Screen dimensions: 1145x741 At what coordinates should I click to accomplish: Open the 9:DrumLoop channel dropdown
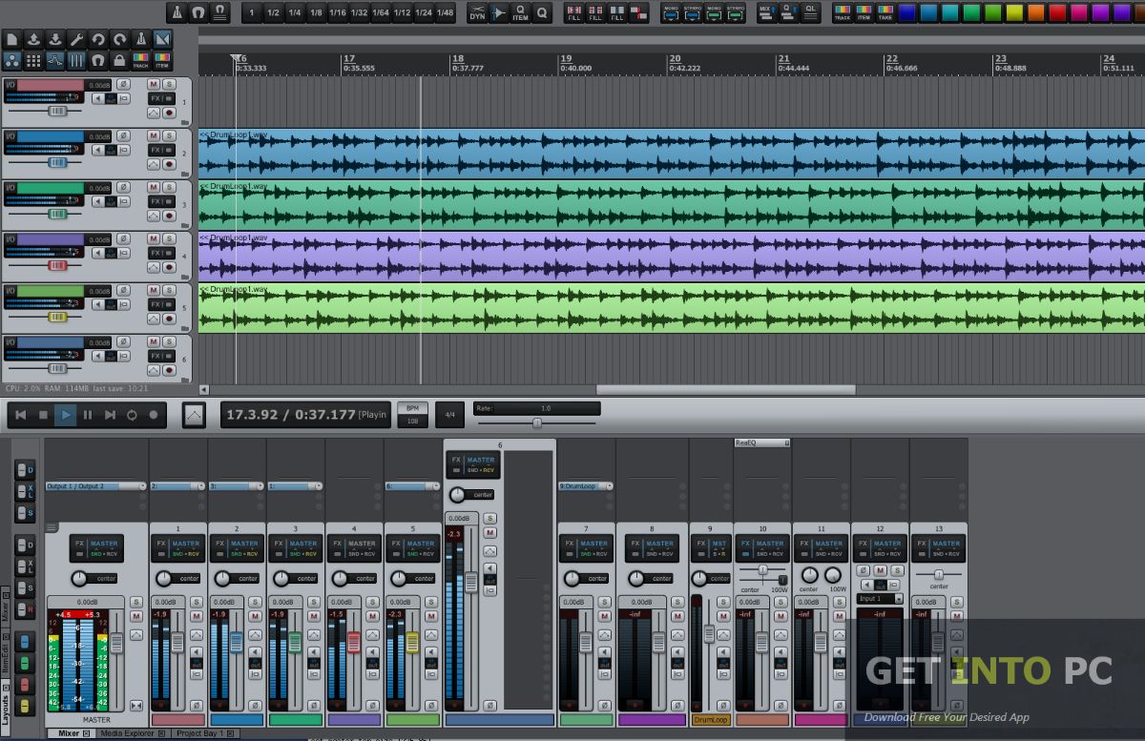585,485
